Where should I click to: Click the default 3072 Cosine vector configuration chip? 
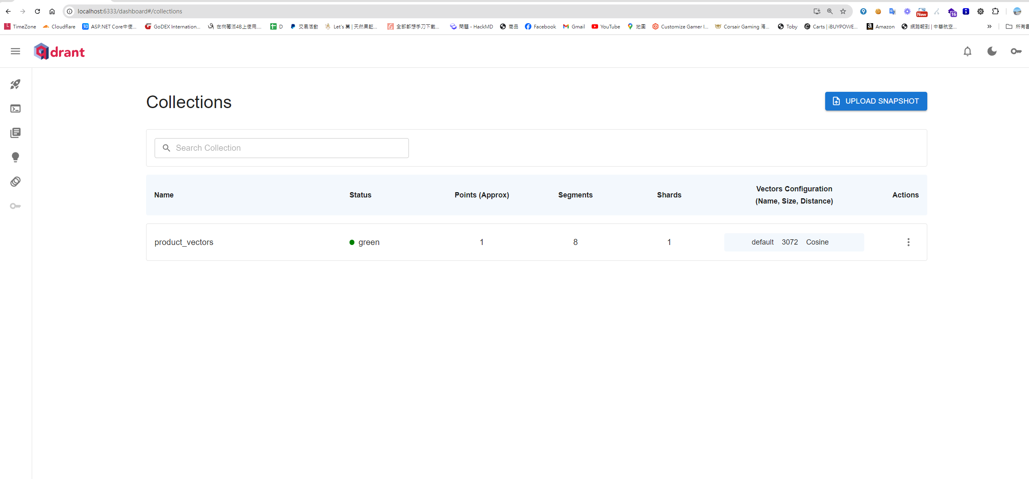click(793, 242)
